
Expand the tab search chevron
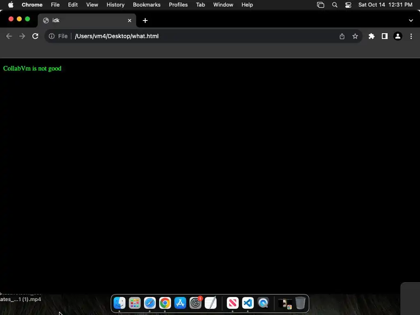411,21
